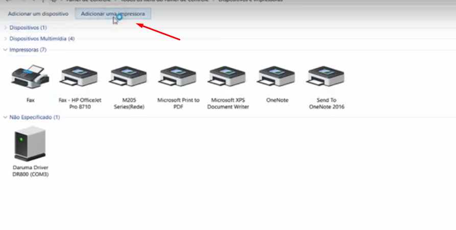The width and height of the screenshot is (456, 230).
Task: Click the 'Daruma Driver DR800 (COM3)' label
Action: pyautogui.click(x=30, y=171)
